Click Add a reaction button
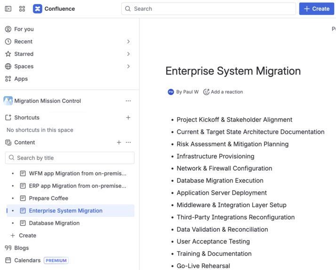 [x=223, y=92]
